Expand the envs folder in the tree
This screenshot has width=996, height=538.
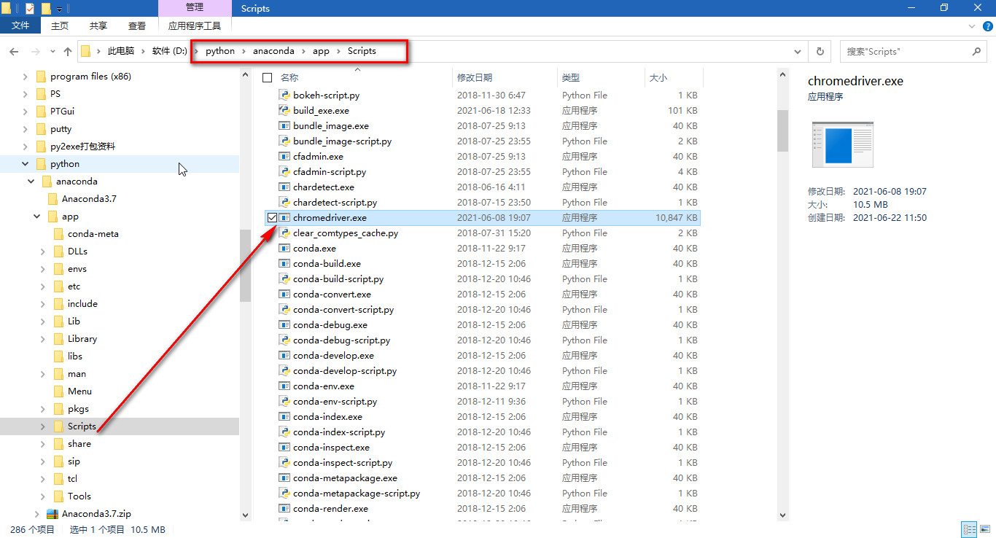point(43,268)
